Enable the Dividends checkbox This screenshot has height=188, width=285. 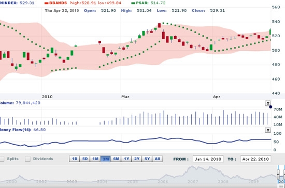pos(27,159)
